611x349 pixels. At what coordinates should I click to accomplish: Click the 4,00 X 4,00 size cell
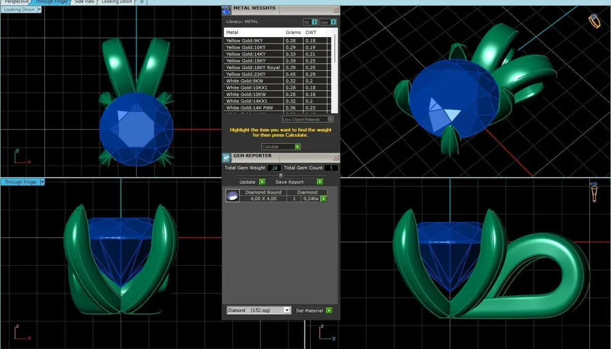tap(263, 199)
